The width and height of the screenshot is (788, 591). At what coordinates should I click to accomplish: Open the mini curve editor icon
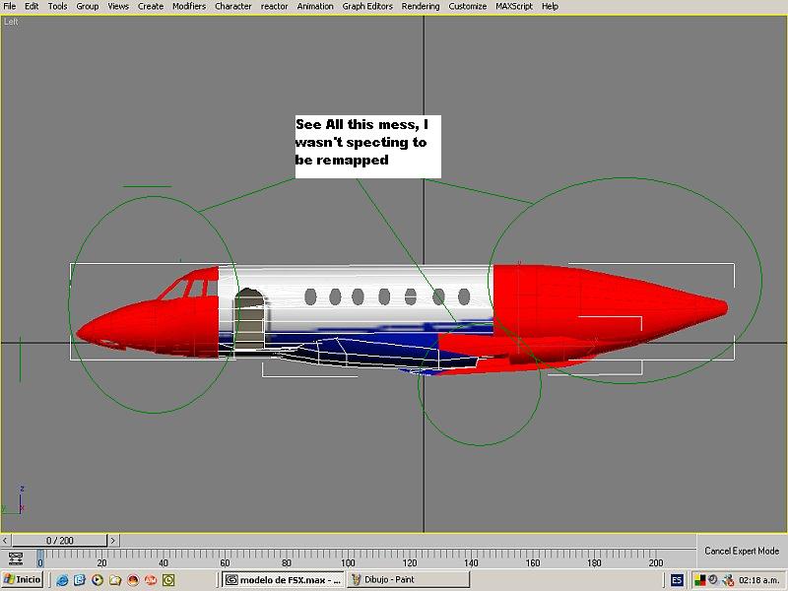click(15, 558)
